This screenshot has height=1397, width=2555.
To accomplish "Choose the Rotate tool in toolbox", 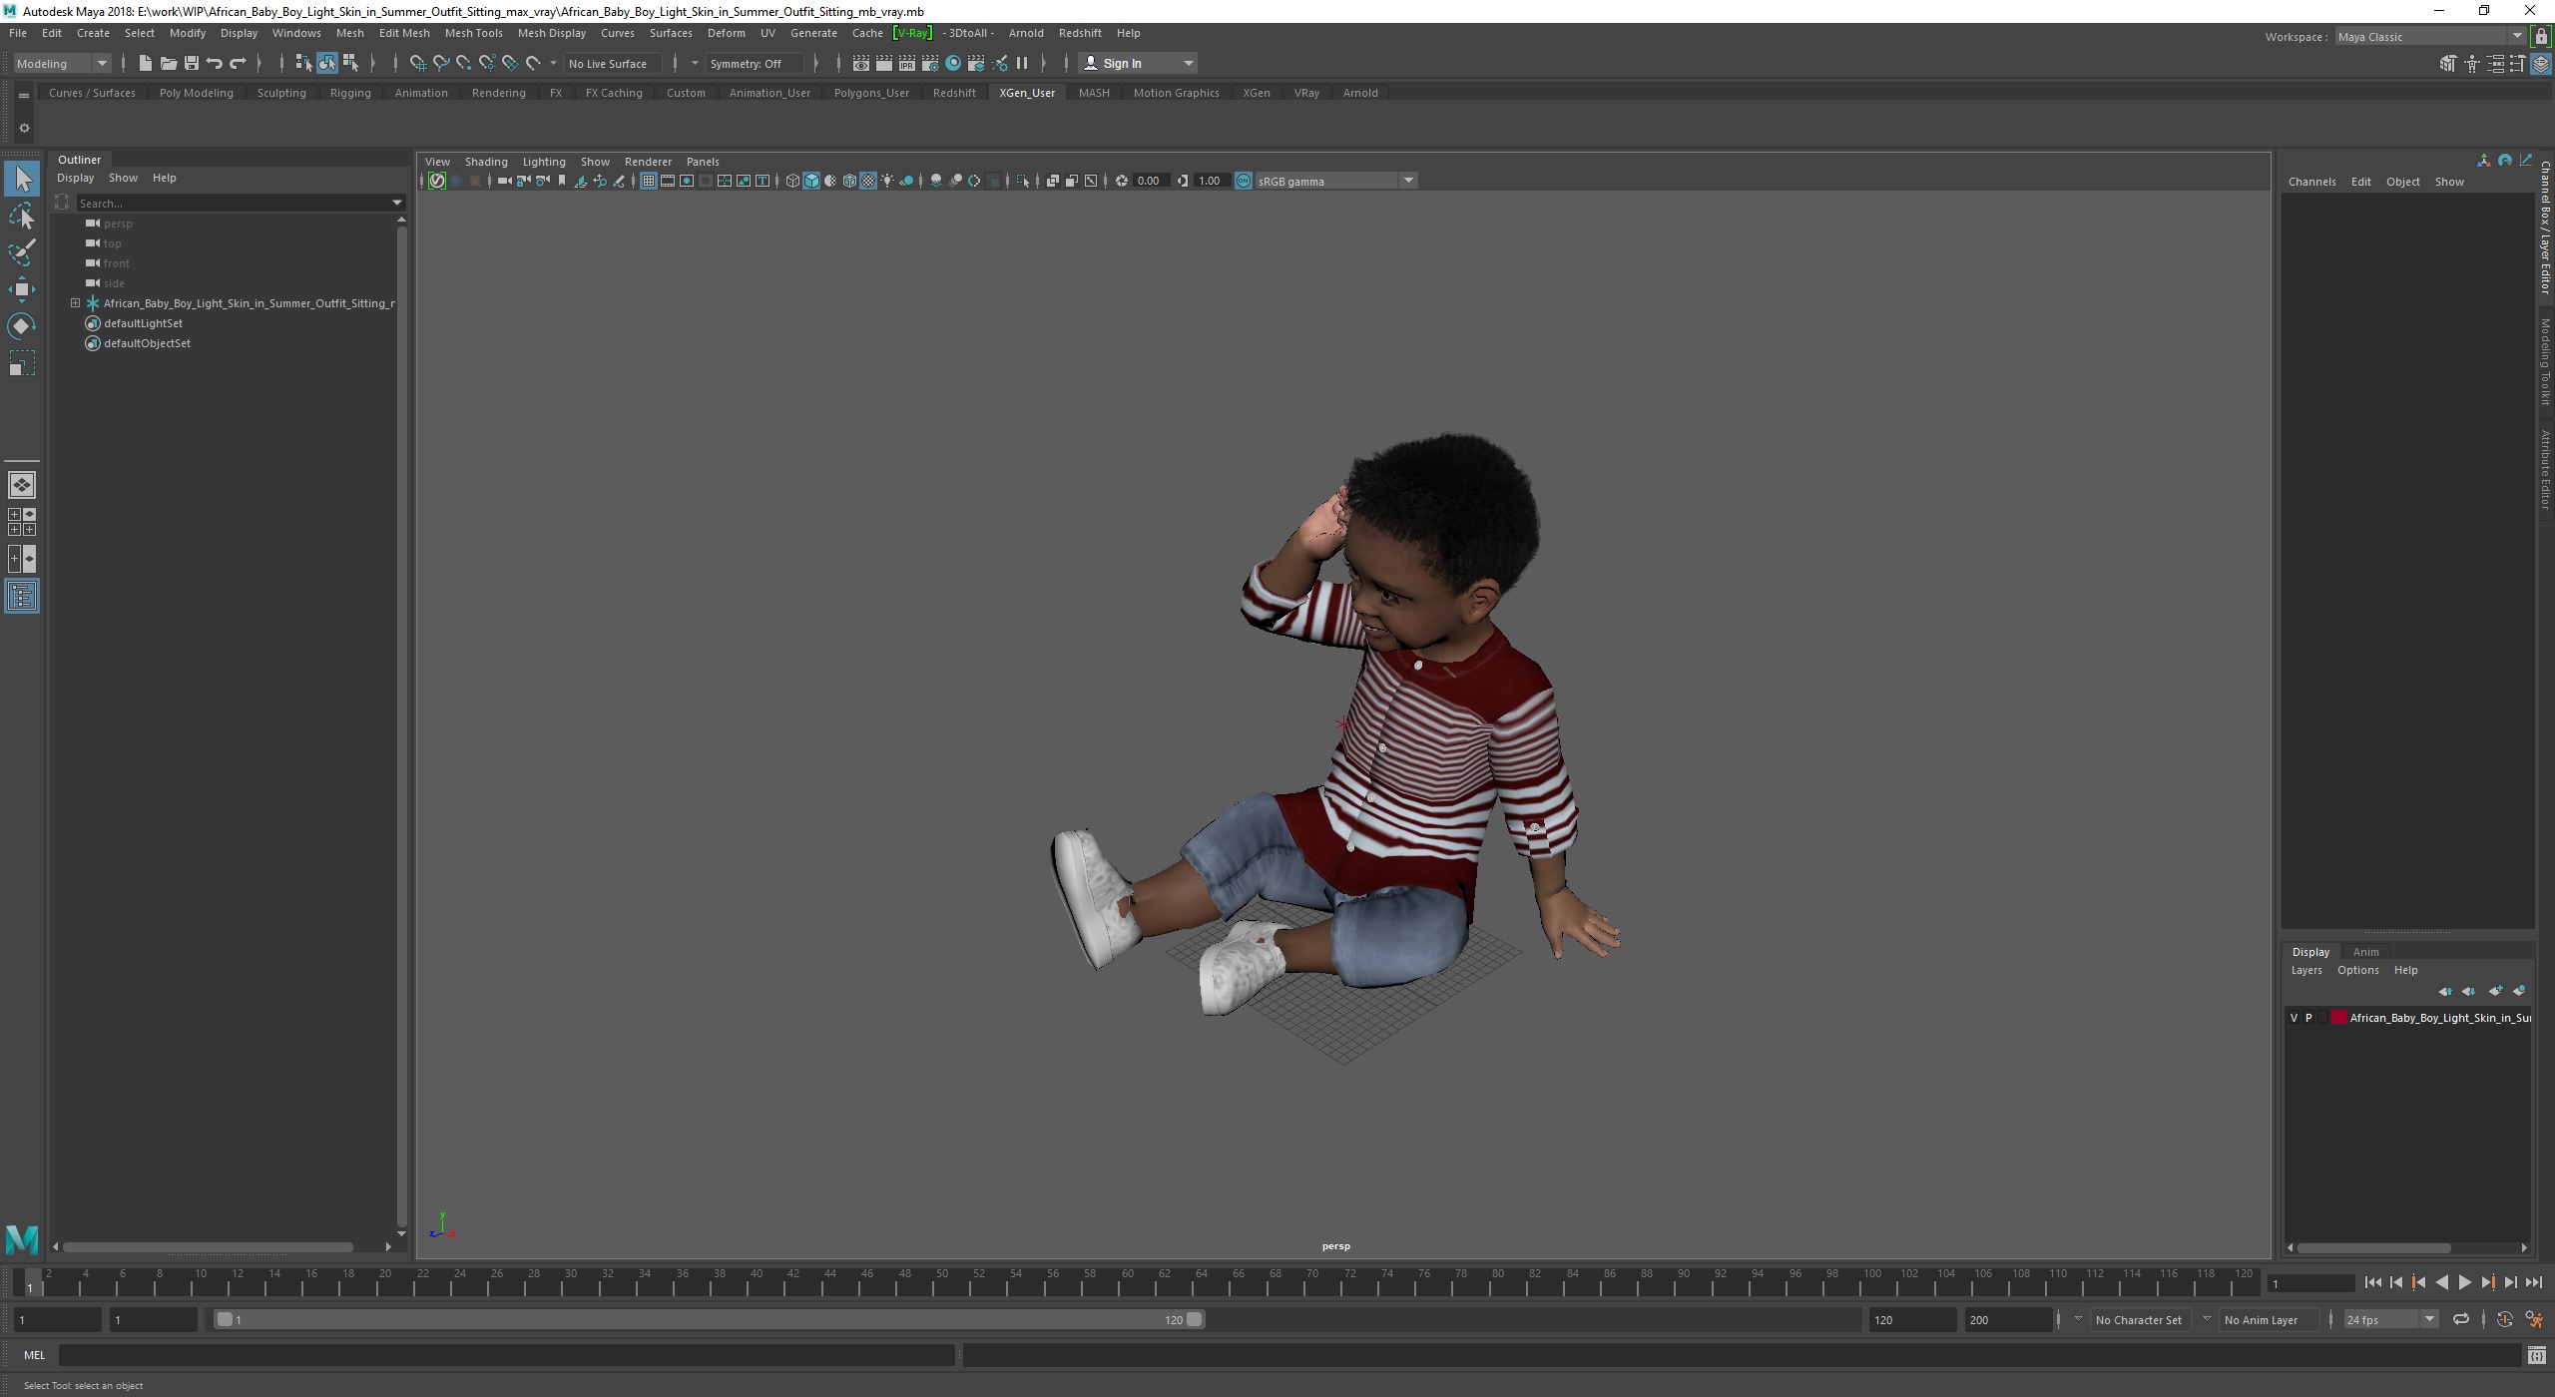I will [22, 326].
